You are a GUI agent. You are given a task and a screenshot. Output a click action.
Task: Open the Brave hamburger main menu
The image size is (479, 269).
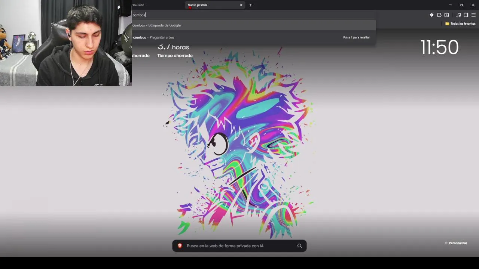click(473, 15)
